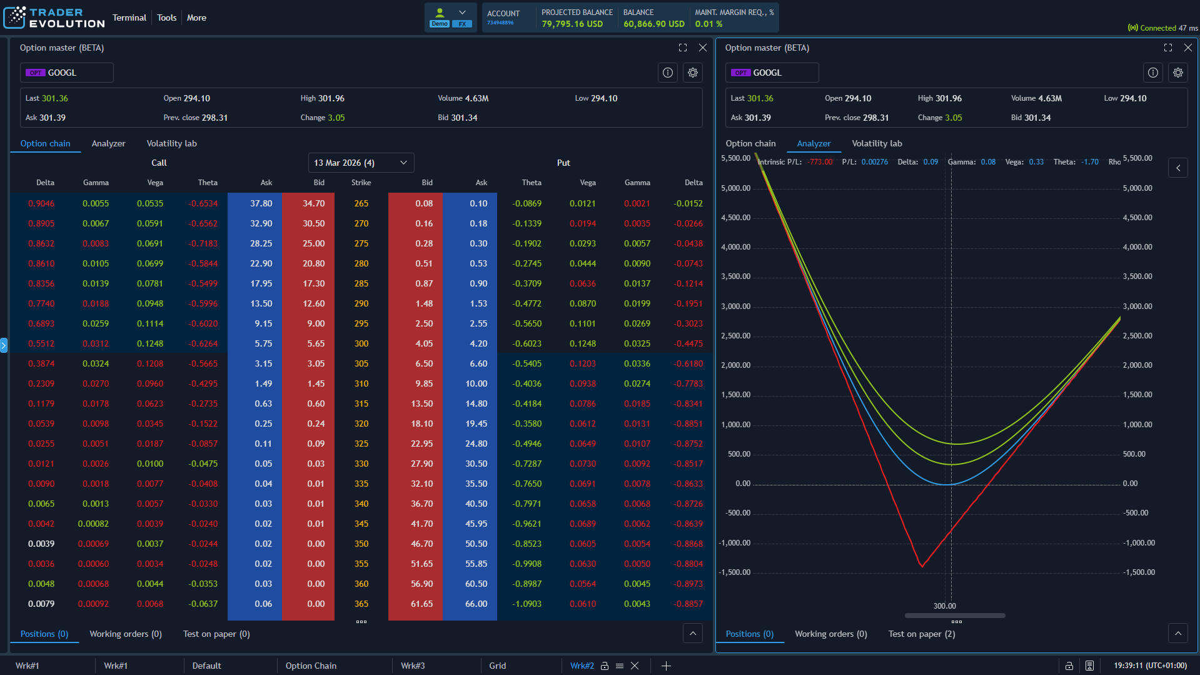1200x675 pixels.
Task: Click the TraderEvolution logo
Action: tap(53, 18)
